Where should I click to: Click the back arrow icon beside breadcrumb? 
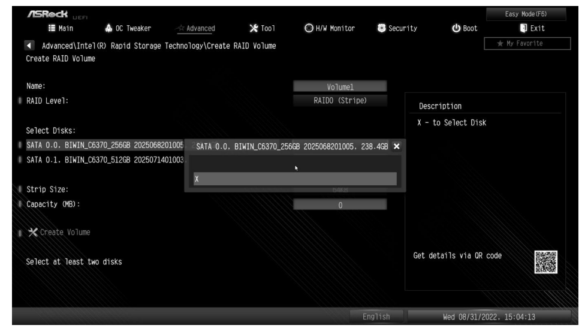32,47
